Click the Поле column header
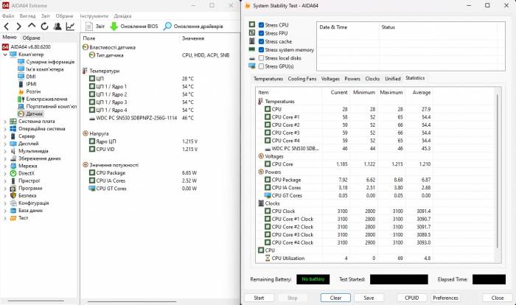The height and width of the screenshot is (305, 516). 130,38
